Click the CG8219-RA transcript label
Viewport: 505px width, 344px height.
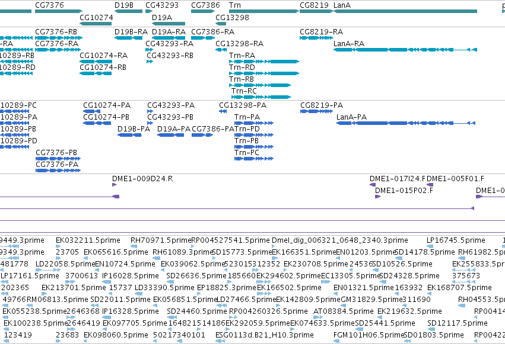pos(322,32)
